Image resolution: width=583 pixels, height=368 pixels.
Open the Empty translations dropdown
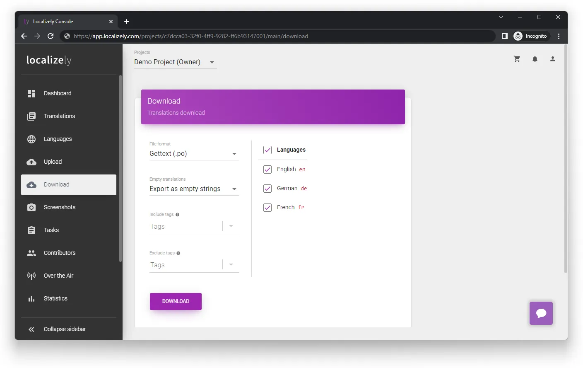194,189
